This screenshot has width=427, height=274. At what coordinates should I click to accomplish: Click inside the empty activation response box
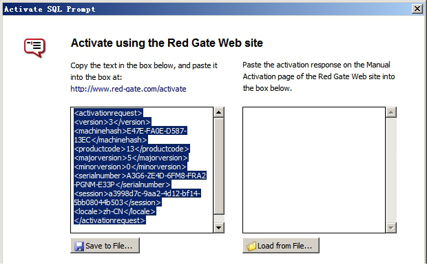pos(314,170)
